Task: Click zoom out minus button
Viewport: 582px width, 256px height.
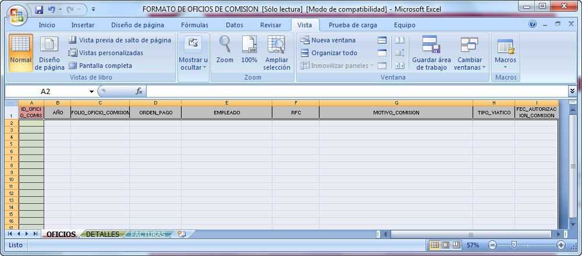Action: point(492,245)
